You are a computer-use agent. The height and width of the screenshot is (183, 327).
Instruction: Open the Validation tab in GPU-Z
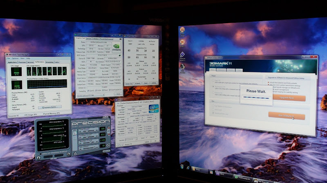coord(96,39)
